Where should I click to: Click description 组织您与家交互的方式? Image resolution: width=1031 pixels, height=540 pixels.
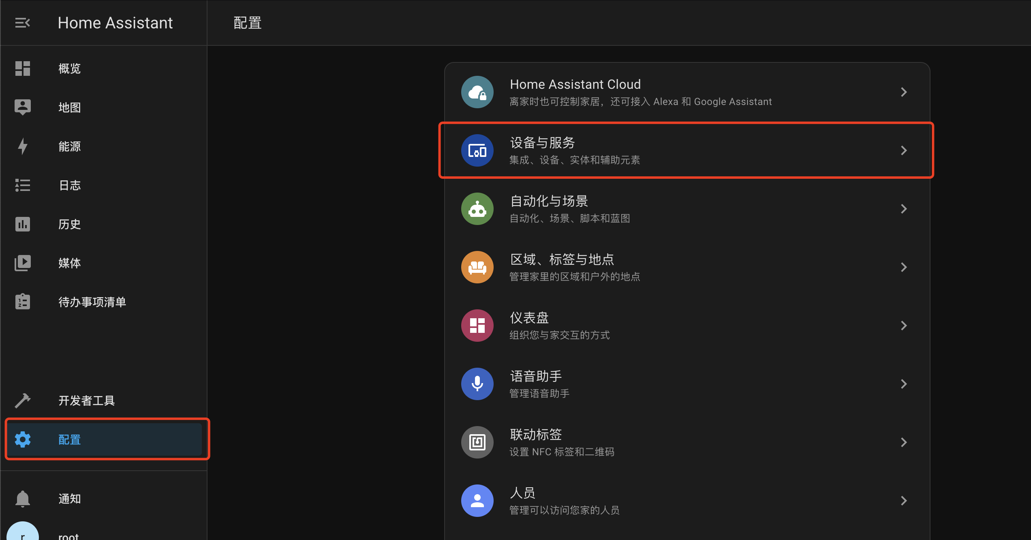coord(560,335)
